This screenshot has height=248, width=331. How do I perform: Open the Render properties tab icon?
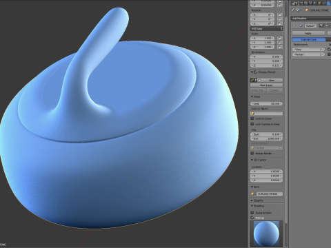pyautogui.click(x=301, y=3)
